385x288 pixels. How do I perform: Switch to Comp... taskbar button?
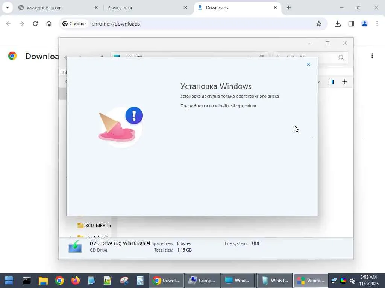[x=202, y=280]
